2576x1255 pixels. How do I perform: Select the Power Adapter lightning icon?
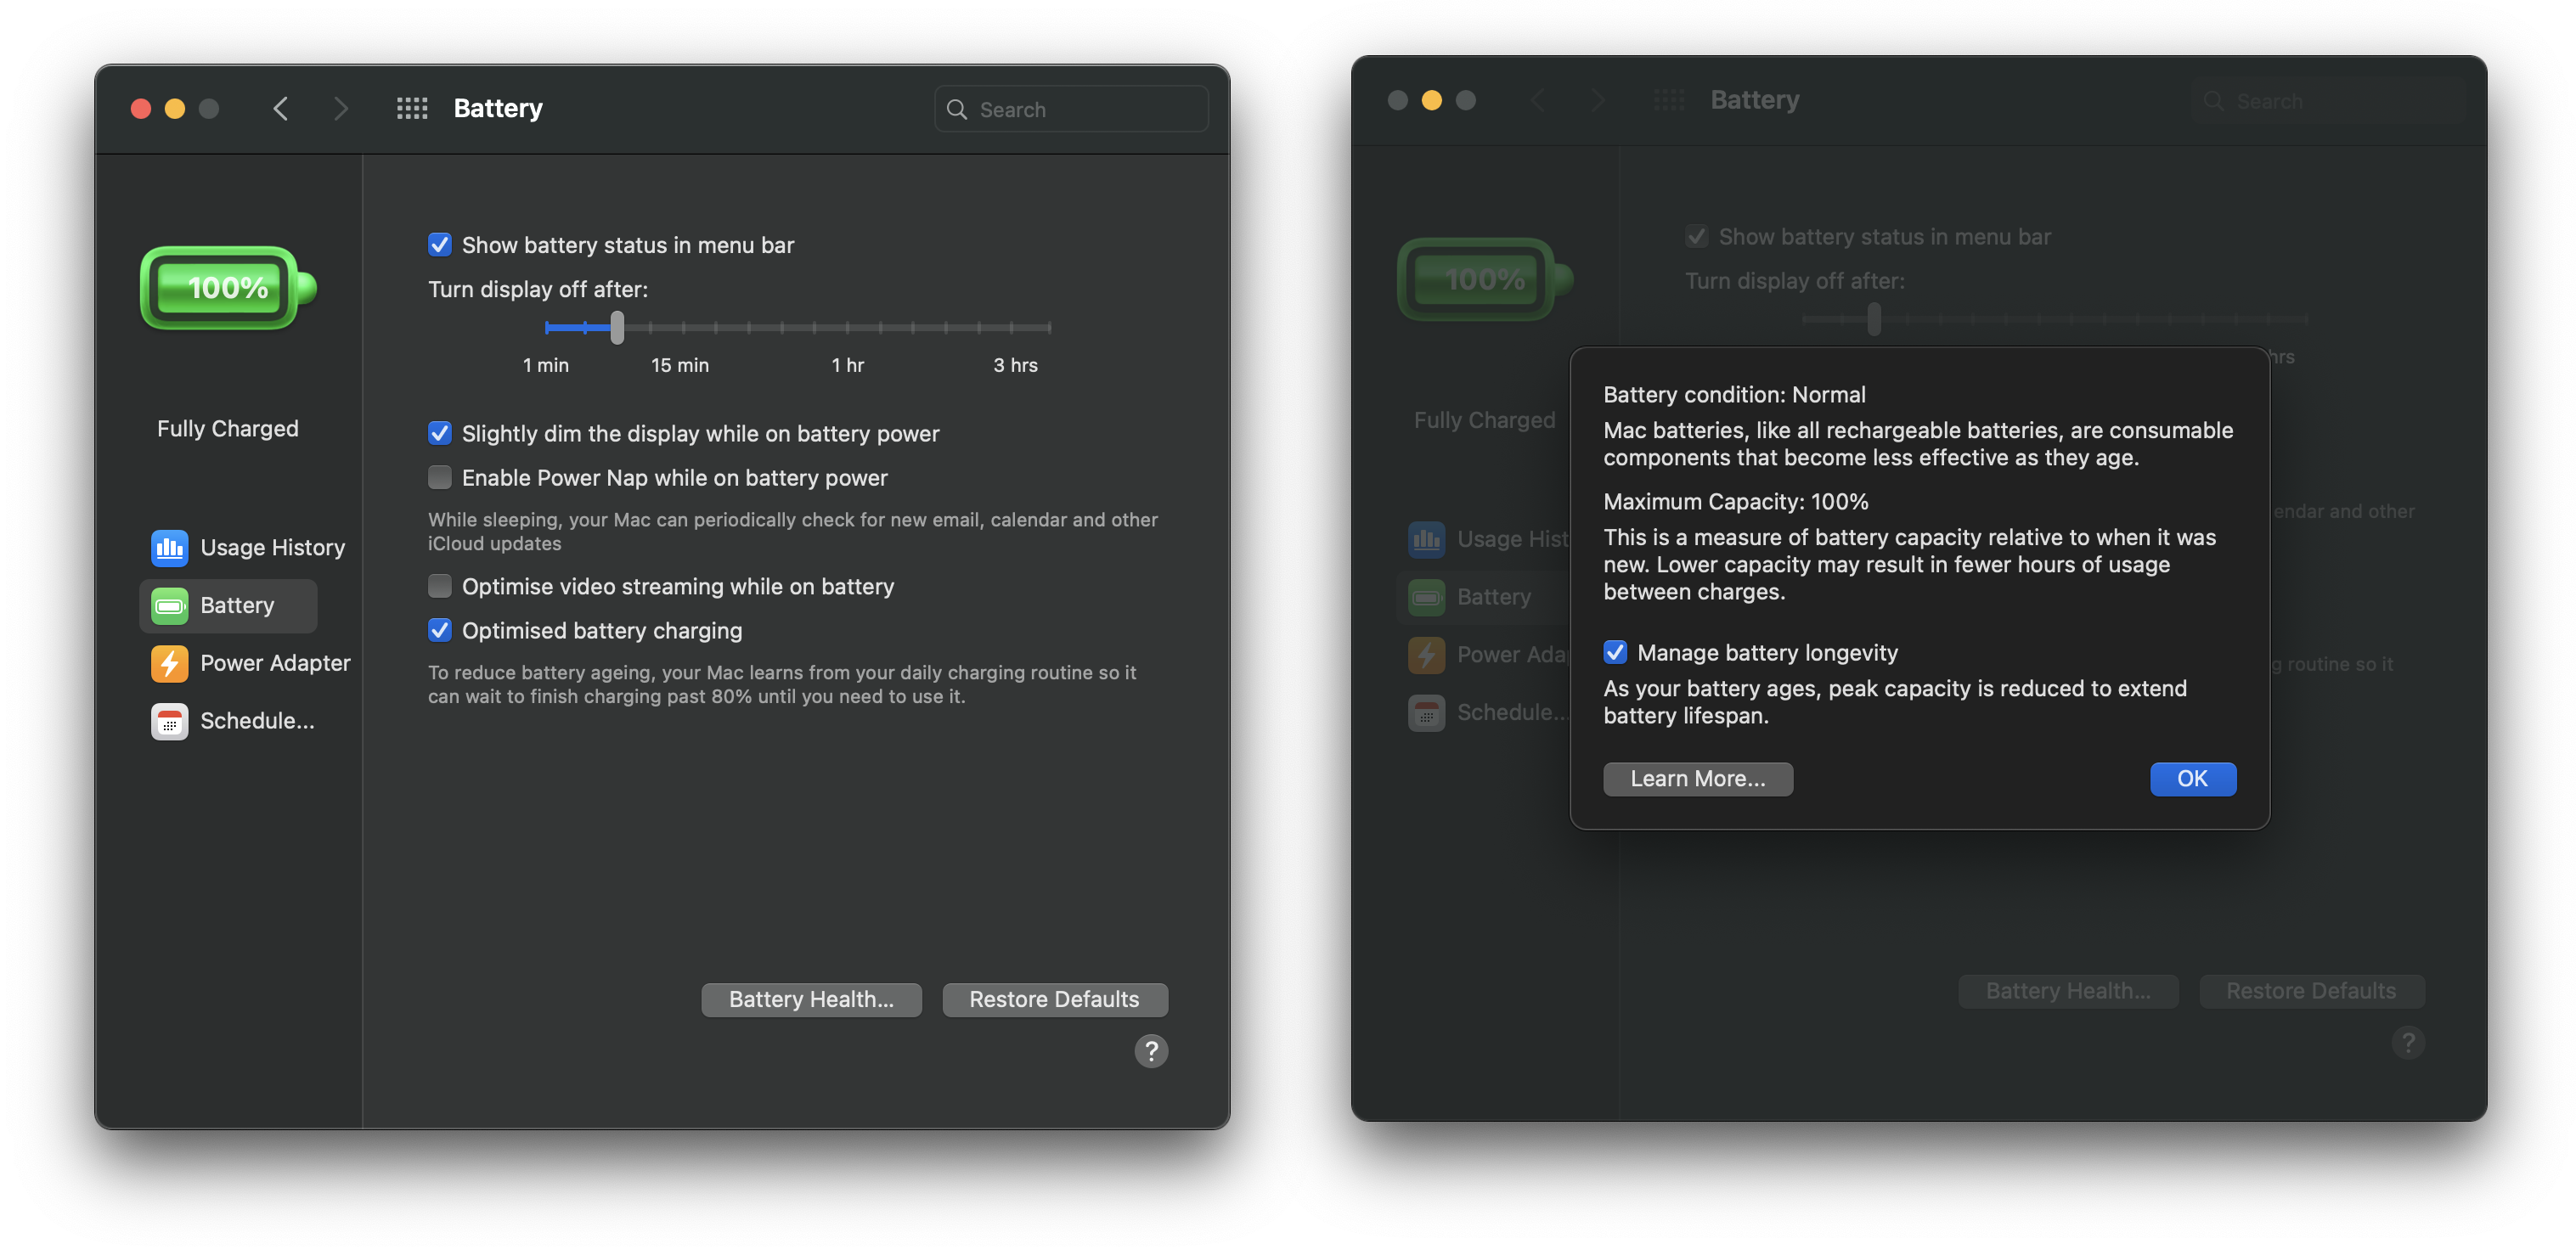tap(169, 663)
